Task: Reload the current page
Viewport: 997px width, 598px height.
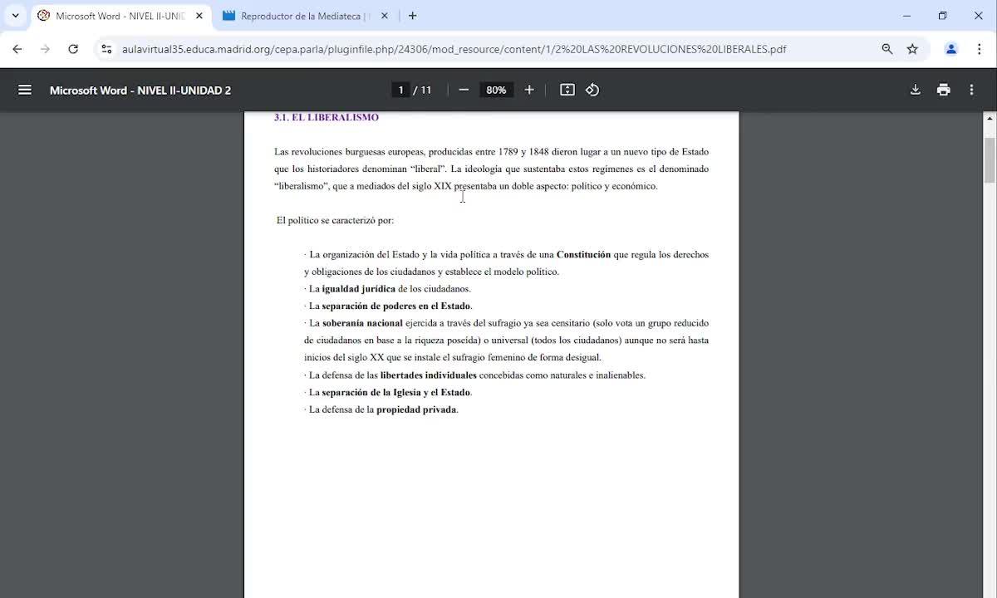Action: click(73, 49)
